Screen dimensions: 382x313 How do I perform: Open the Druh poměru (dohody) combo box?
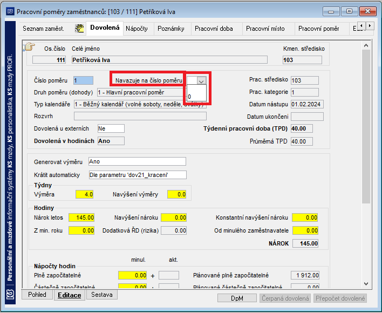141,93
